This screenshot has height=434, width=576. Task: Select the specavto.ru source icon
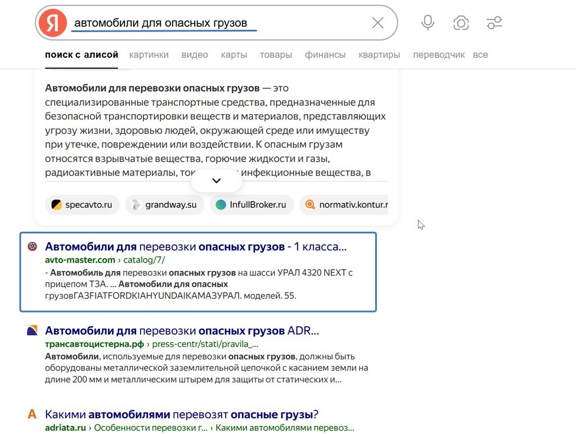(x=56, y=205)
